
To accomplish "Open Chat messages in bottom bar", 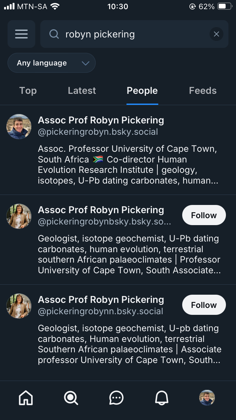I will point(116,398).
